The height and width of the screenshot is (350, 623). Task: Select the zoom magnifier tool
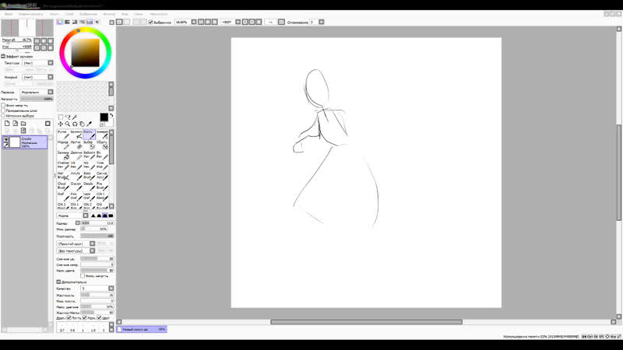coord(68,124)
